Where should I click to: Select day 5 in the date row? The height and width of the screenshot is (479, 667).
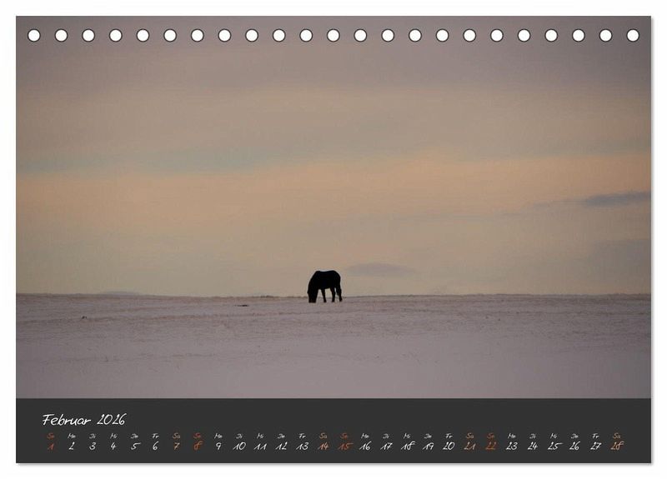(134, 446)
